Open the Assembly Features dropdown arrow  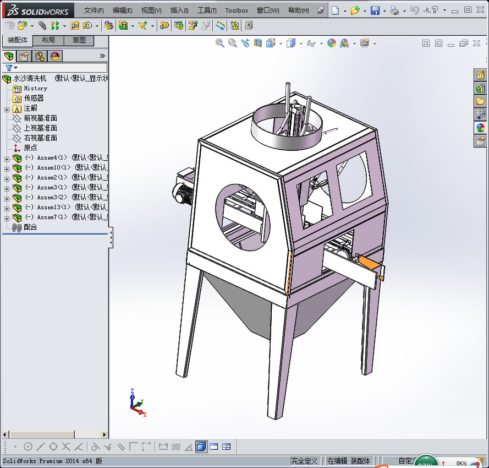133,26
